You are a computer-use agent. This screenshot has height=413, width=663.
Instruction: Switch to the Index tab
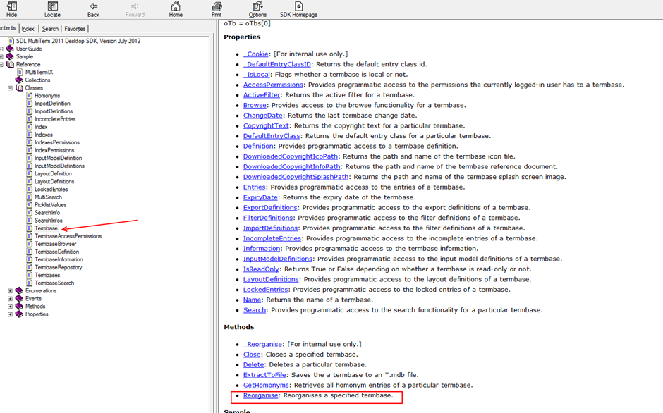click(28, 29)
